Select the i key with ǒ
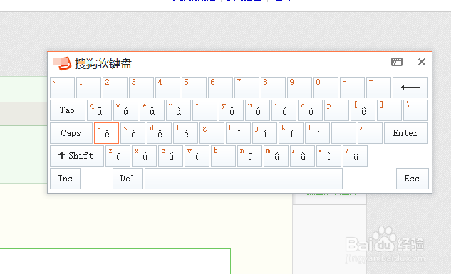Viewport: 451px width, 274px height. pos(284,110)
